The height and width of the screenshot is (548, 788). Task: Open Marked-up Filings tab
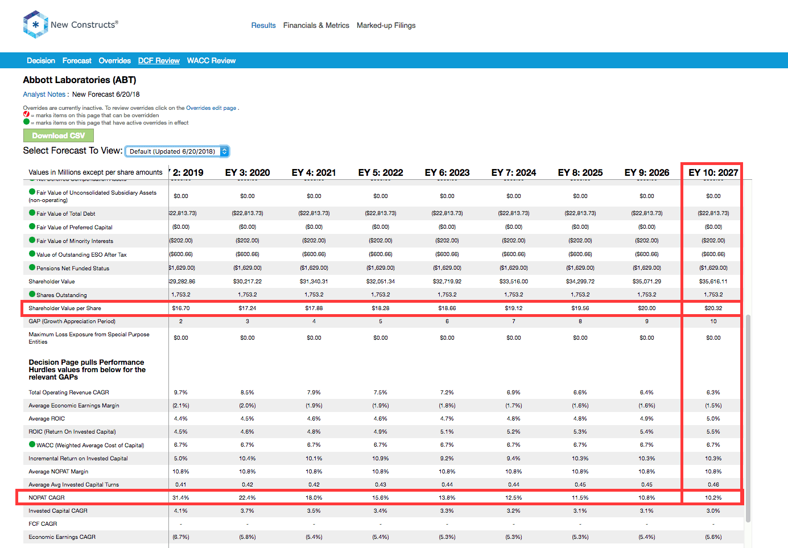(x=386, y=25)
